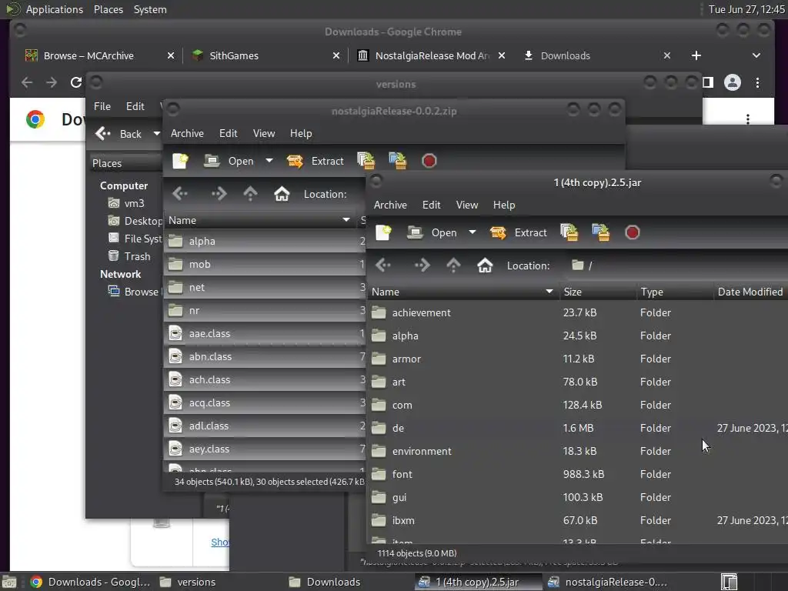788x591 pixels.
Task: Open System menu in top panel
Action: click(x=150, y=9)
